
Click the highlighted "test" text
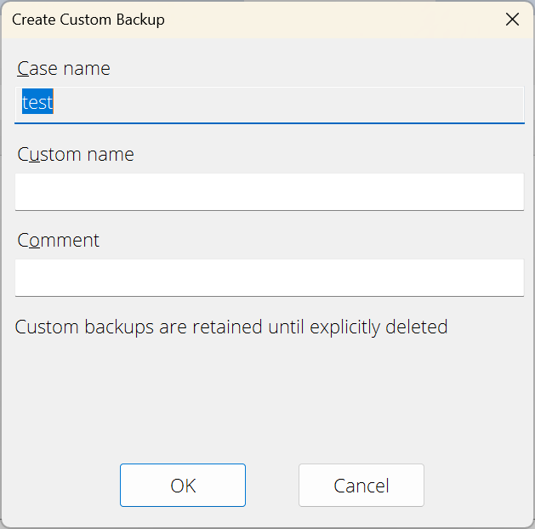point(37,102)
